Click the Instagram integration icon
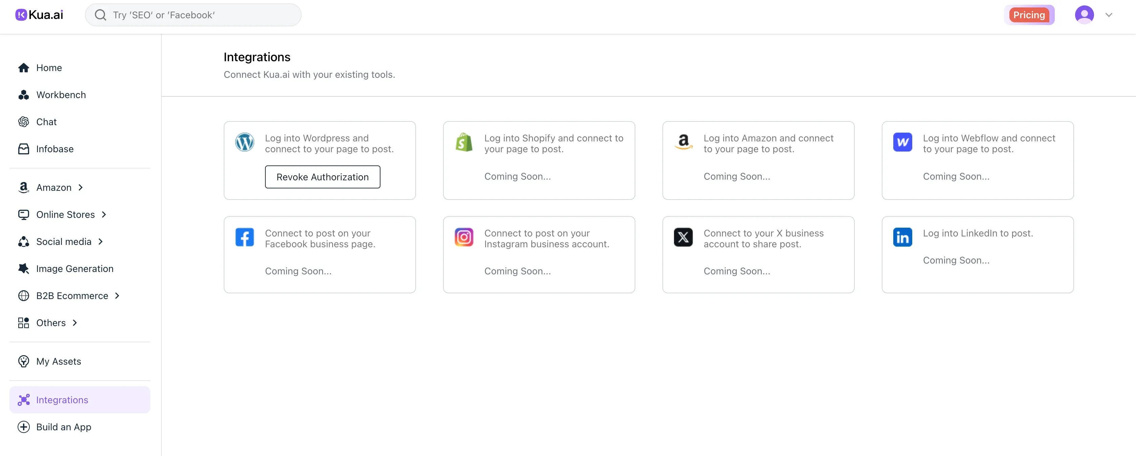Image resolution: width=1136 pixels, height=456 pixels. (x=463, y=236)
